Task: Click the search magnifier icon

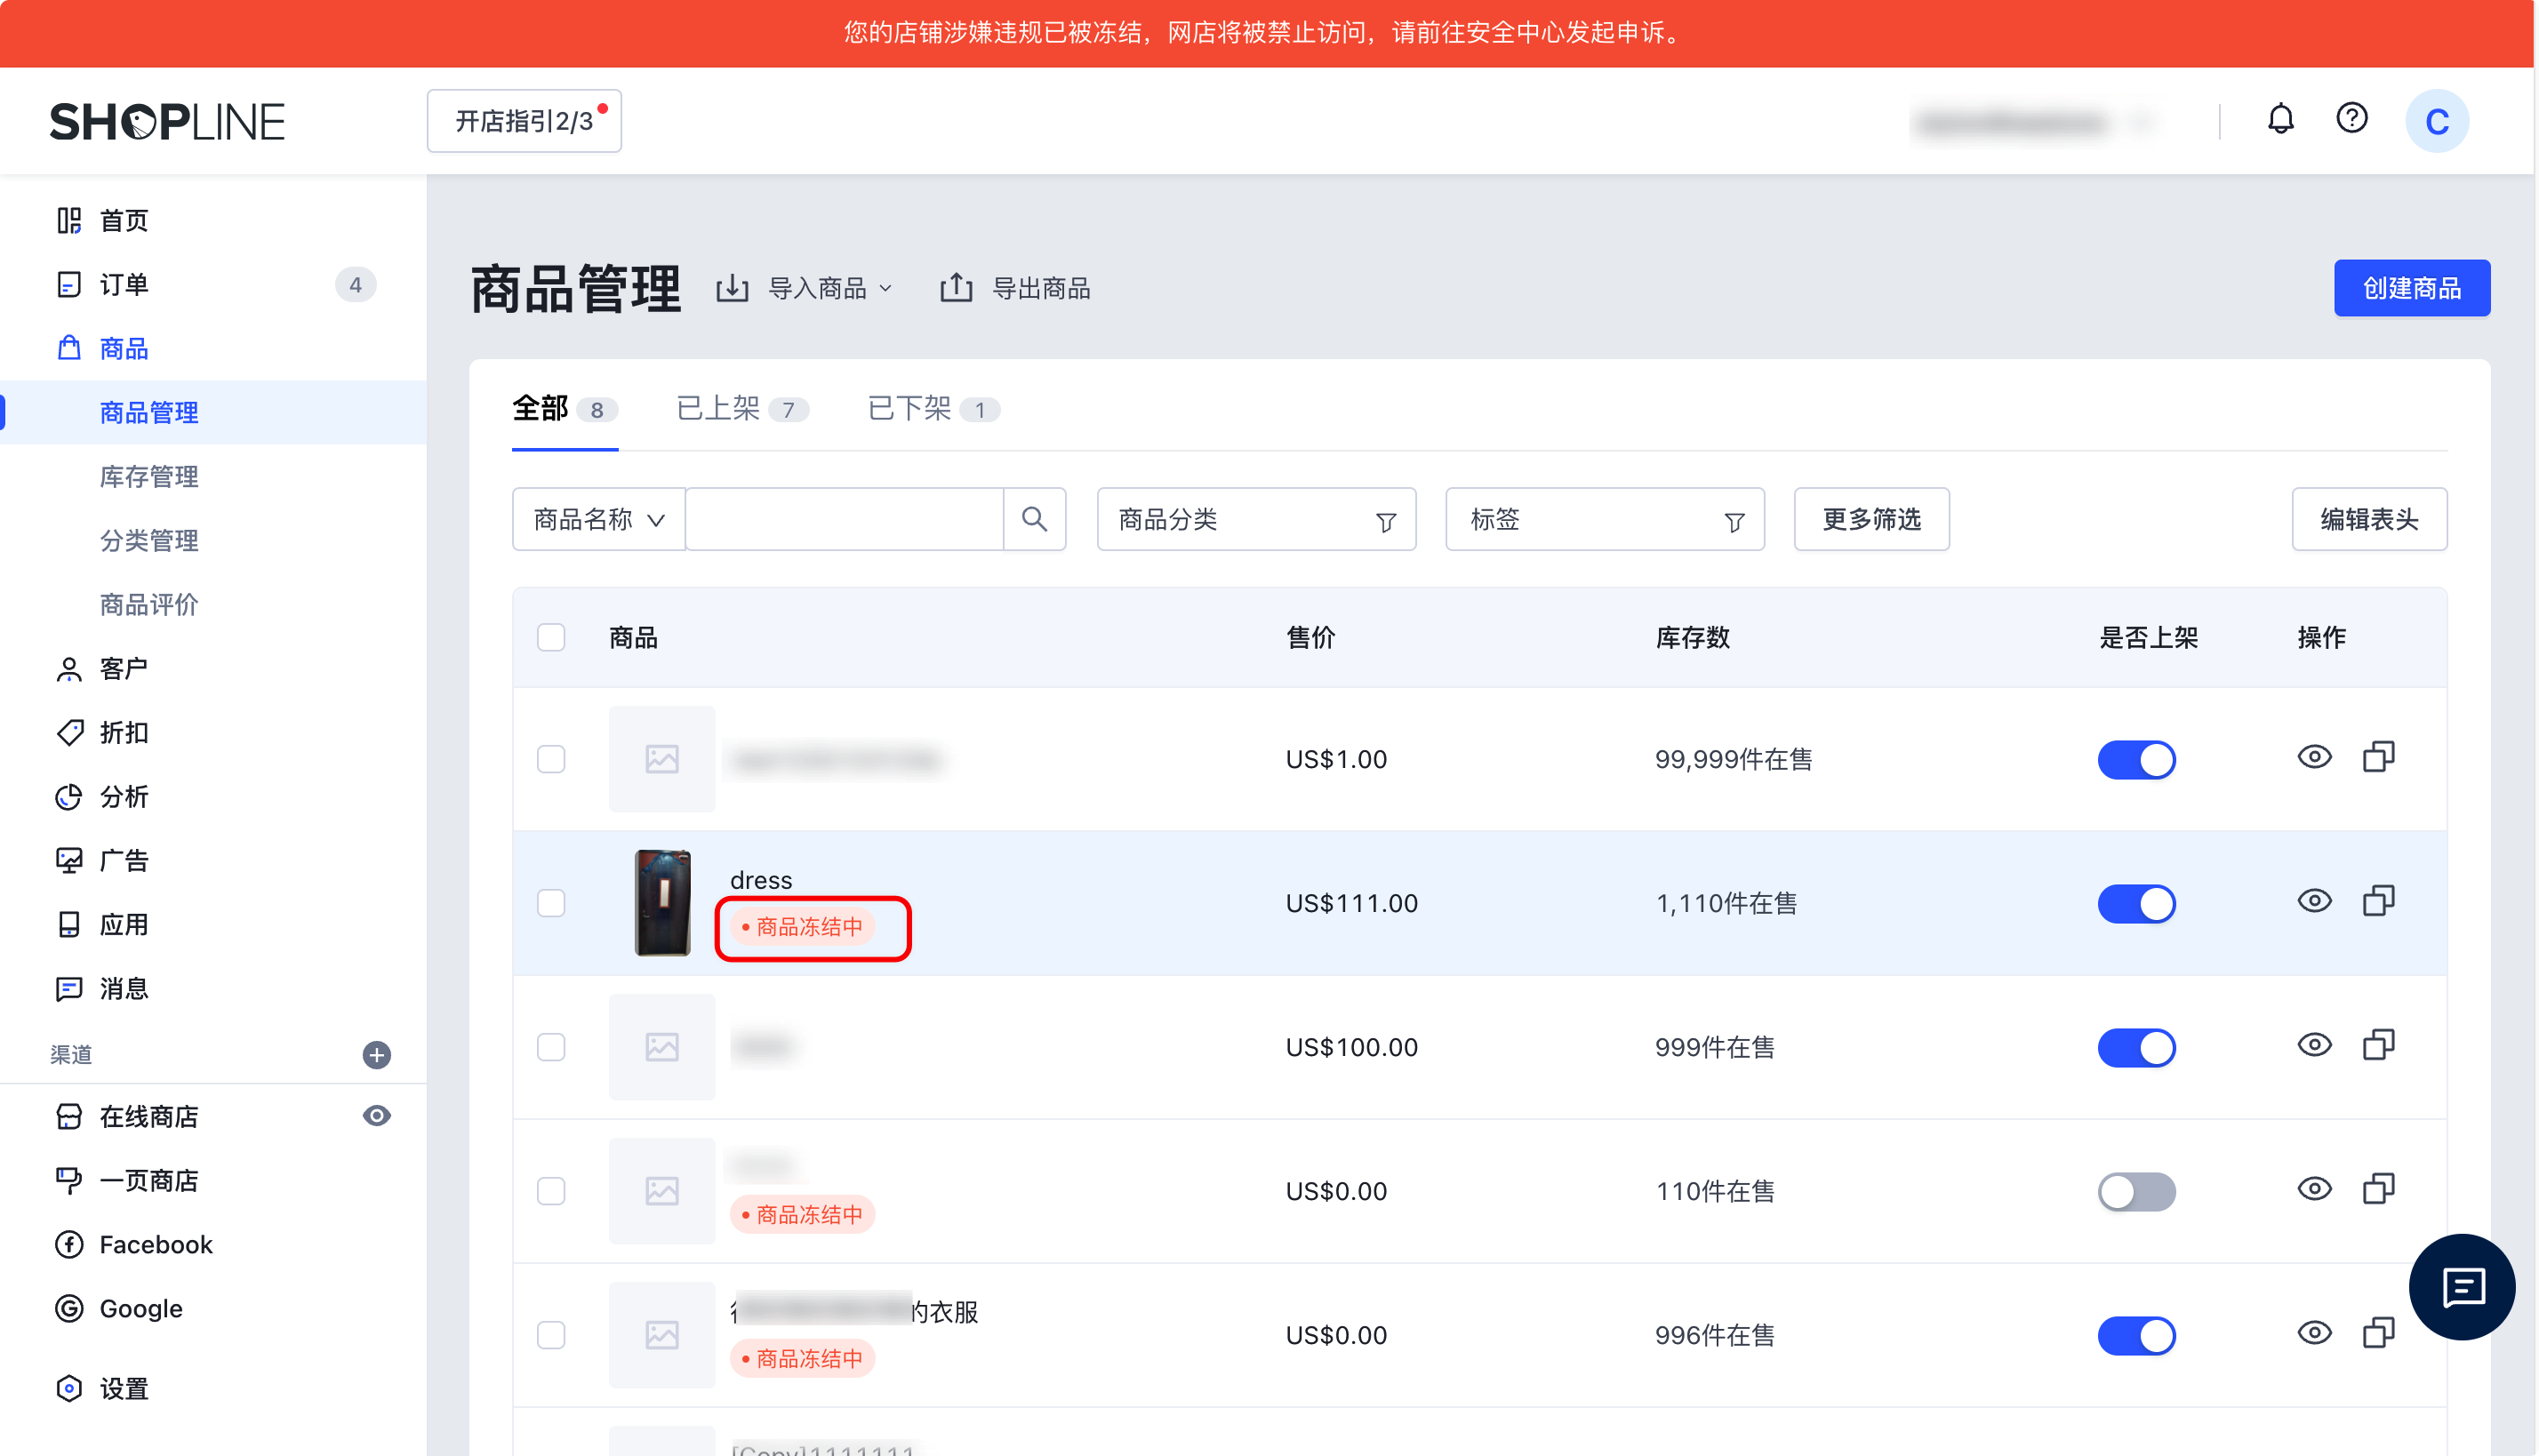Action: (x=1034, y=519)
